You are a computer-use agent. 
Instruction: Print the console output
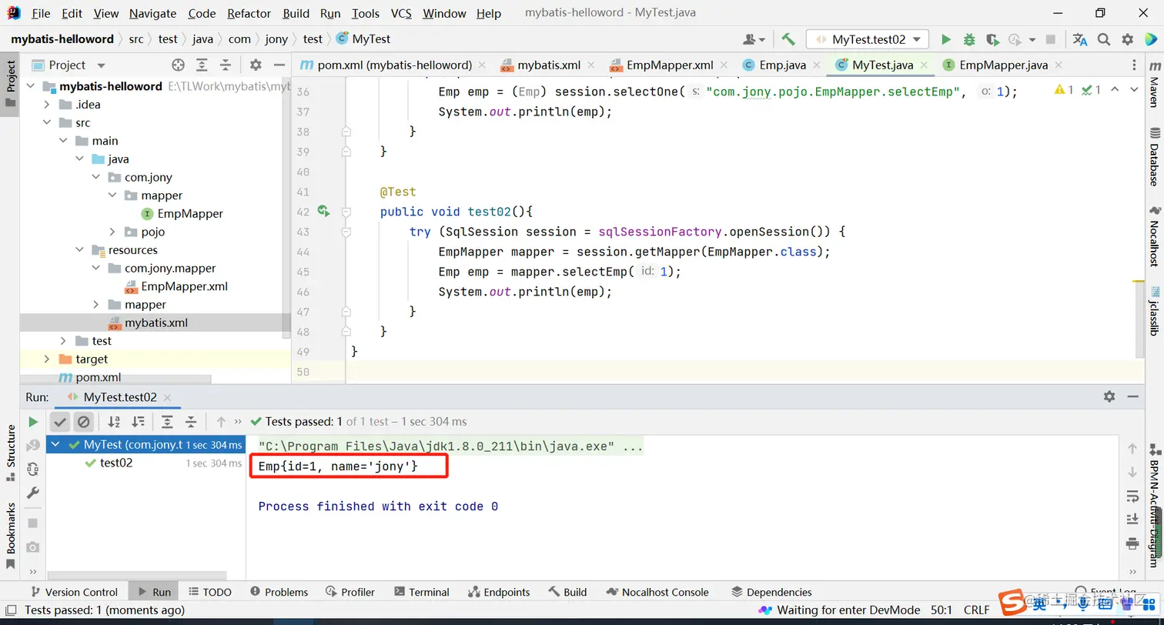(1132, 543)
